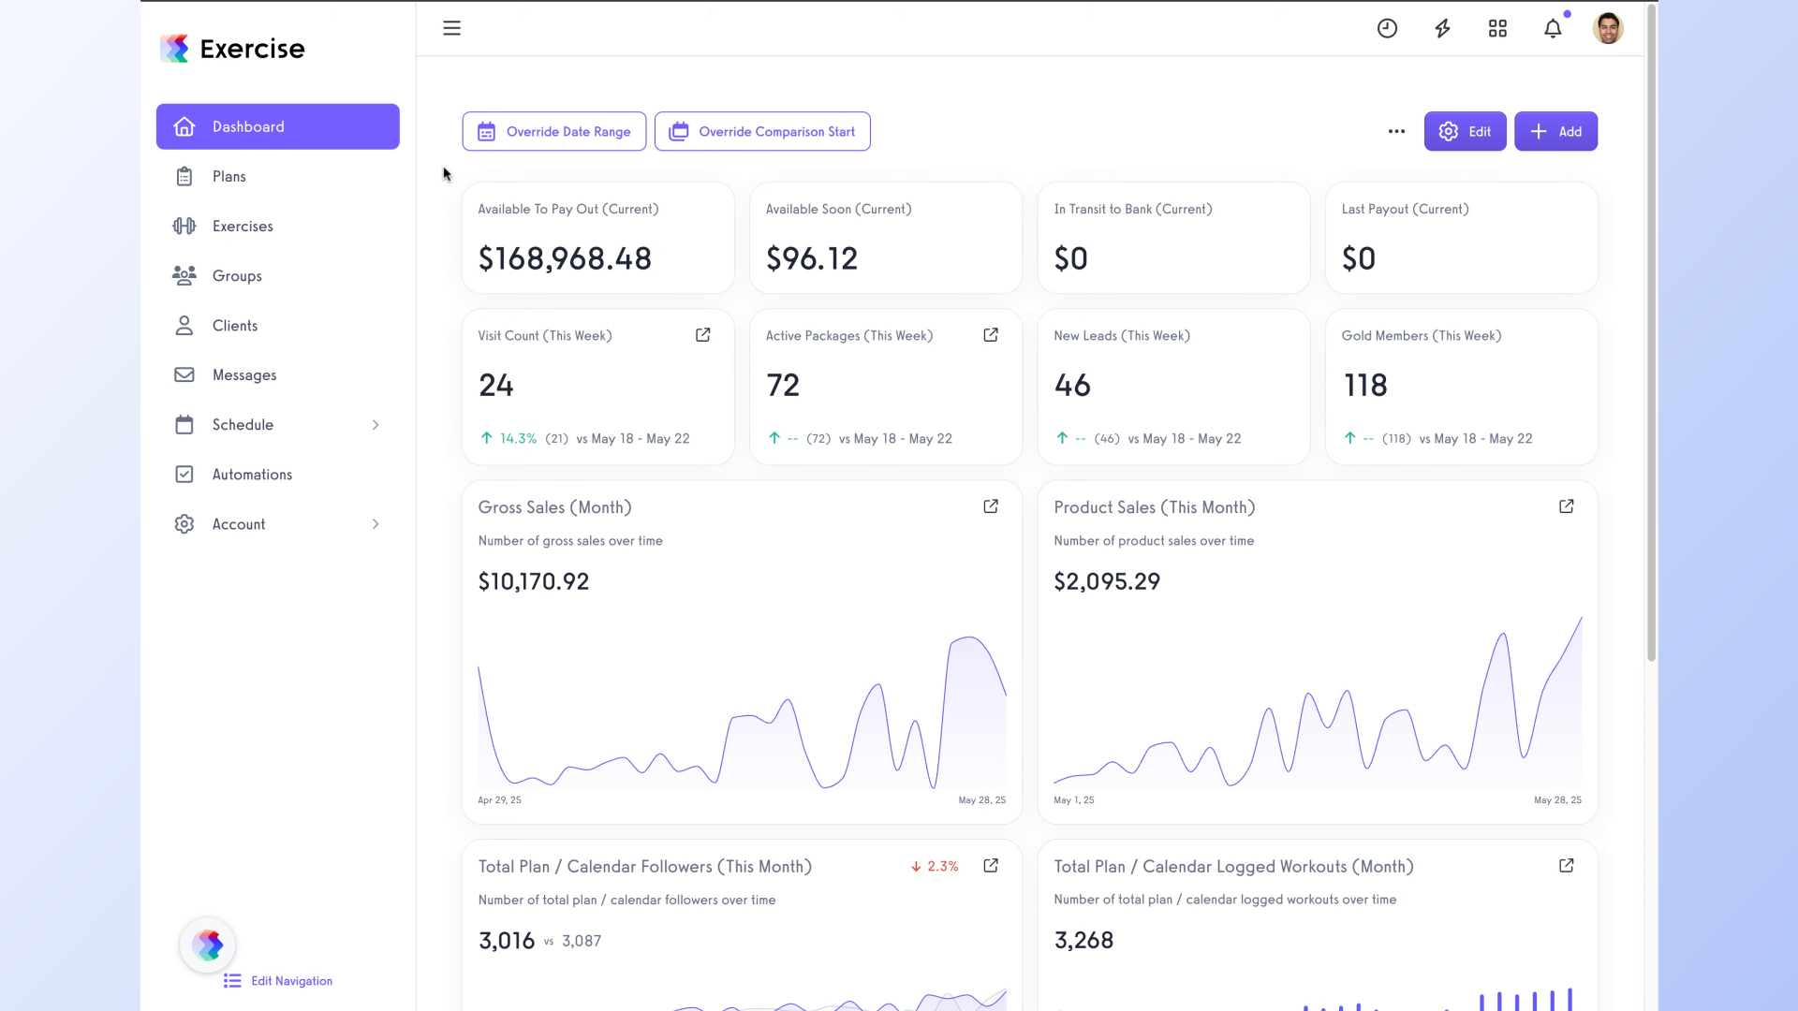Click the 14.3% change in Visit Count
Screen dimensions: 1798x1011
(518, 438)
